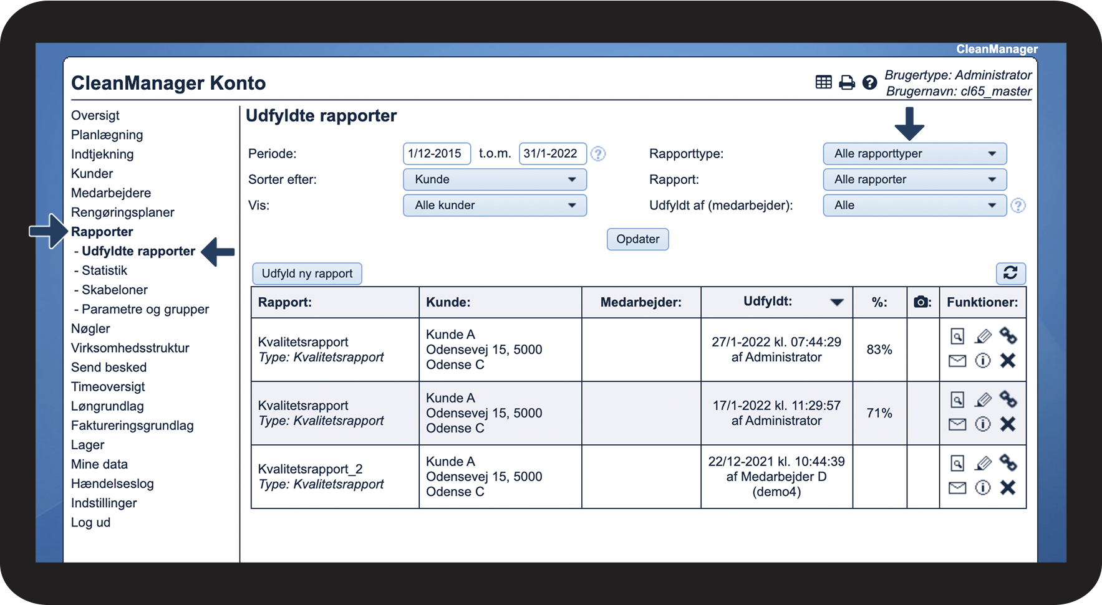Click the printer icon in header
Screen dimensions: 1102x605
pos(846,82)
